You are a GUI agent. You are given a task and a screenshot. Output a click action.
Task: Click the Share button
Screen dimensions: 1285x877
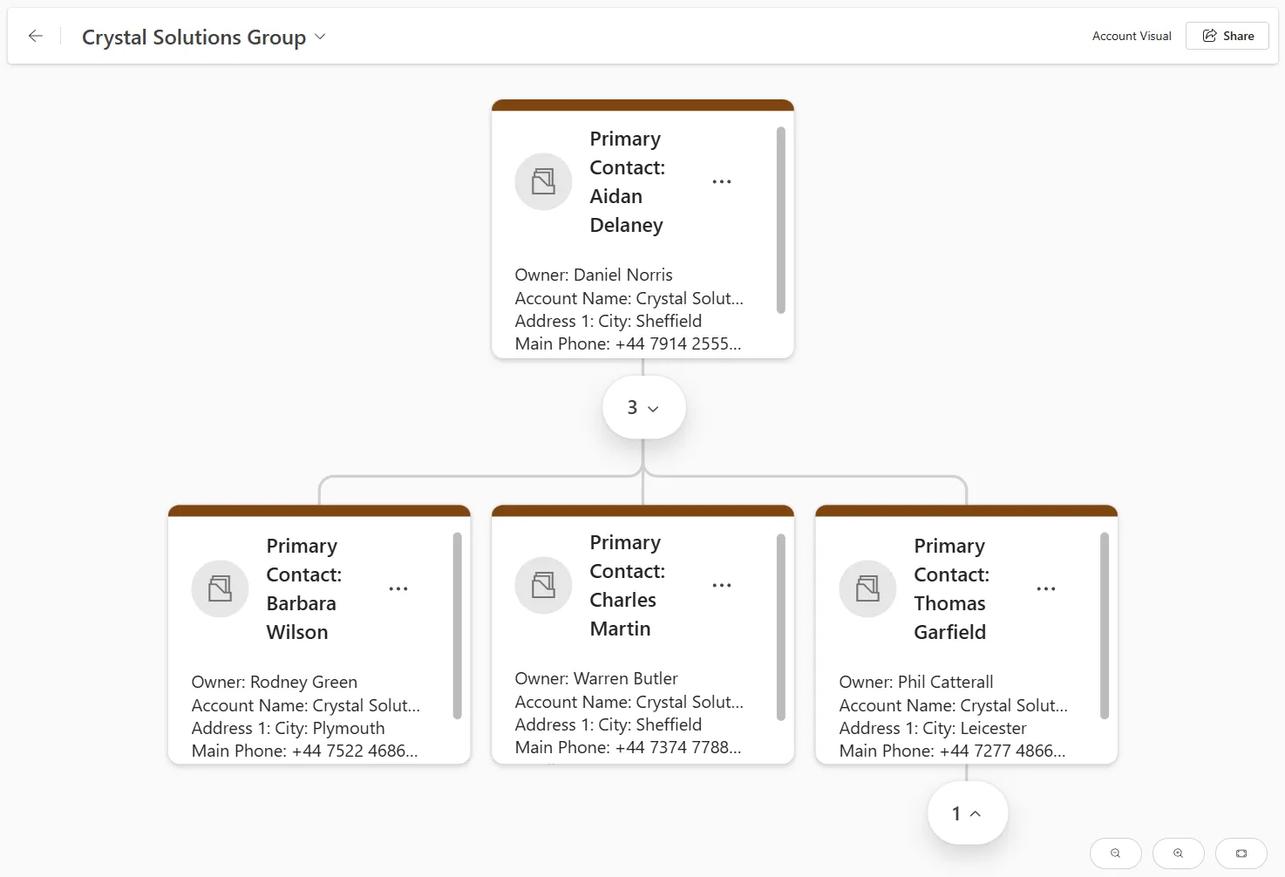(1227, 36)
